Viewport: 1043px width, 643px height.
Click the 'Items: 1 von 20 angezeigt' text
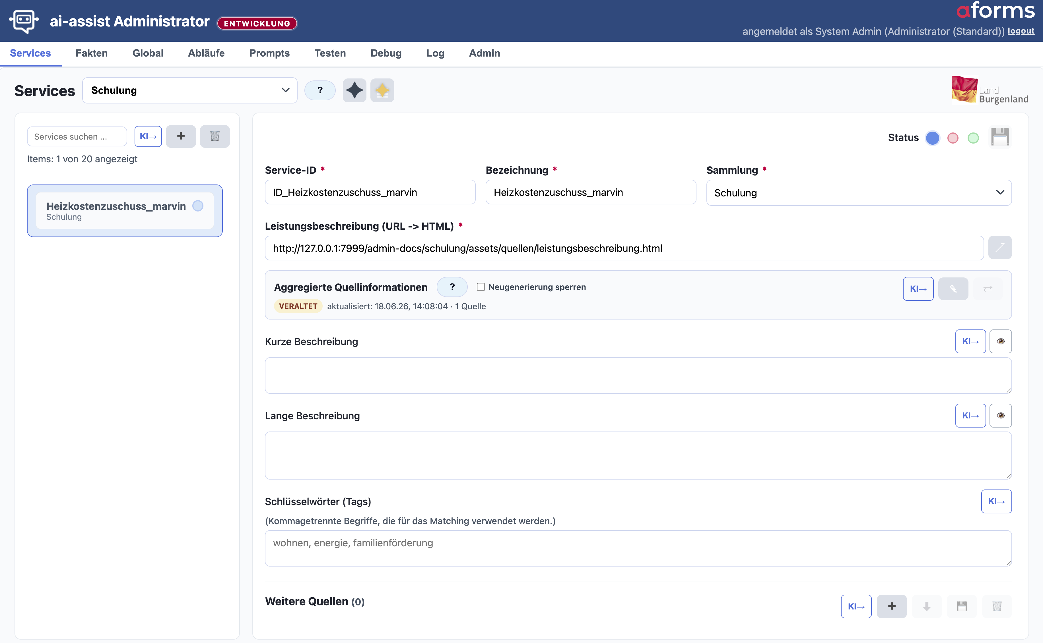pyautogui.click(x=82, y=159)
